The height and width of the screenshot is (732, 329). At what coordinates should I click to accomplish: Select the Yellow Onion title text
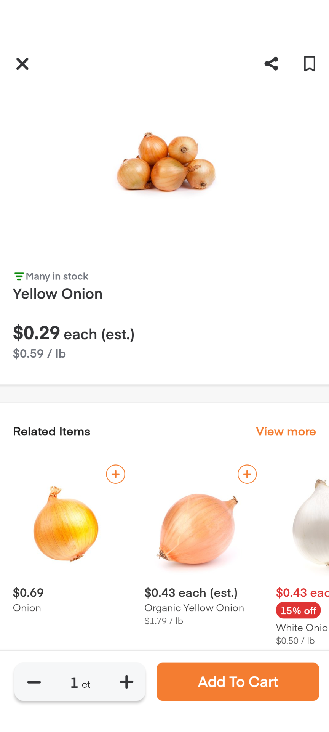click(58, 294)
